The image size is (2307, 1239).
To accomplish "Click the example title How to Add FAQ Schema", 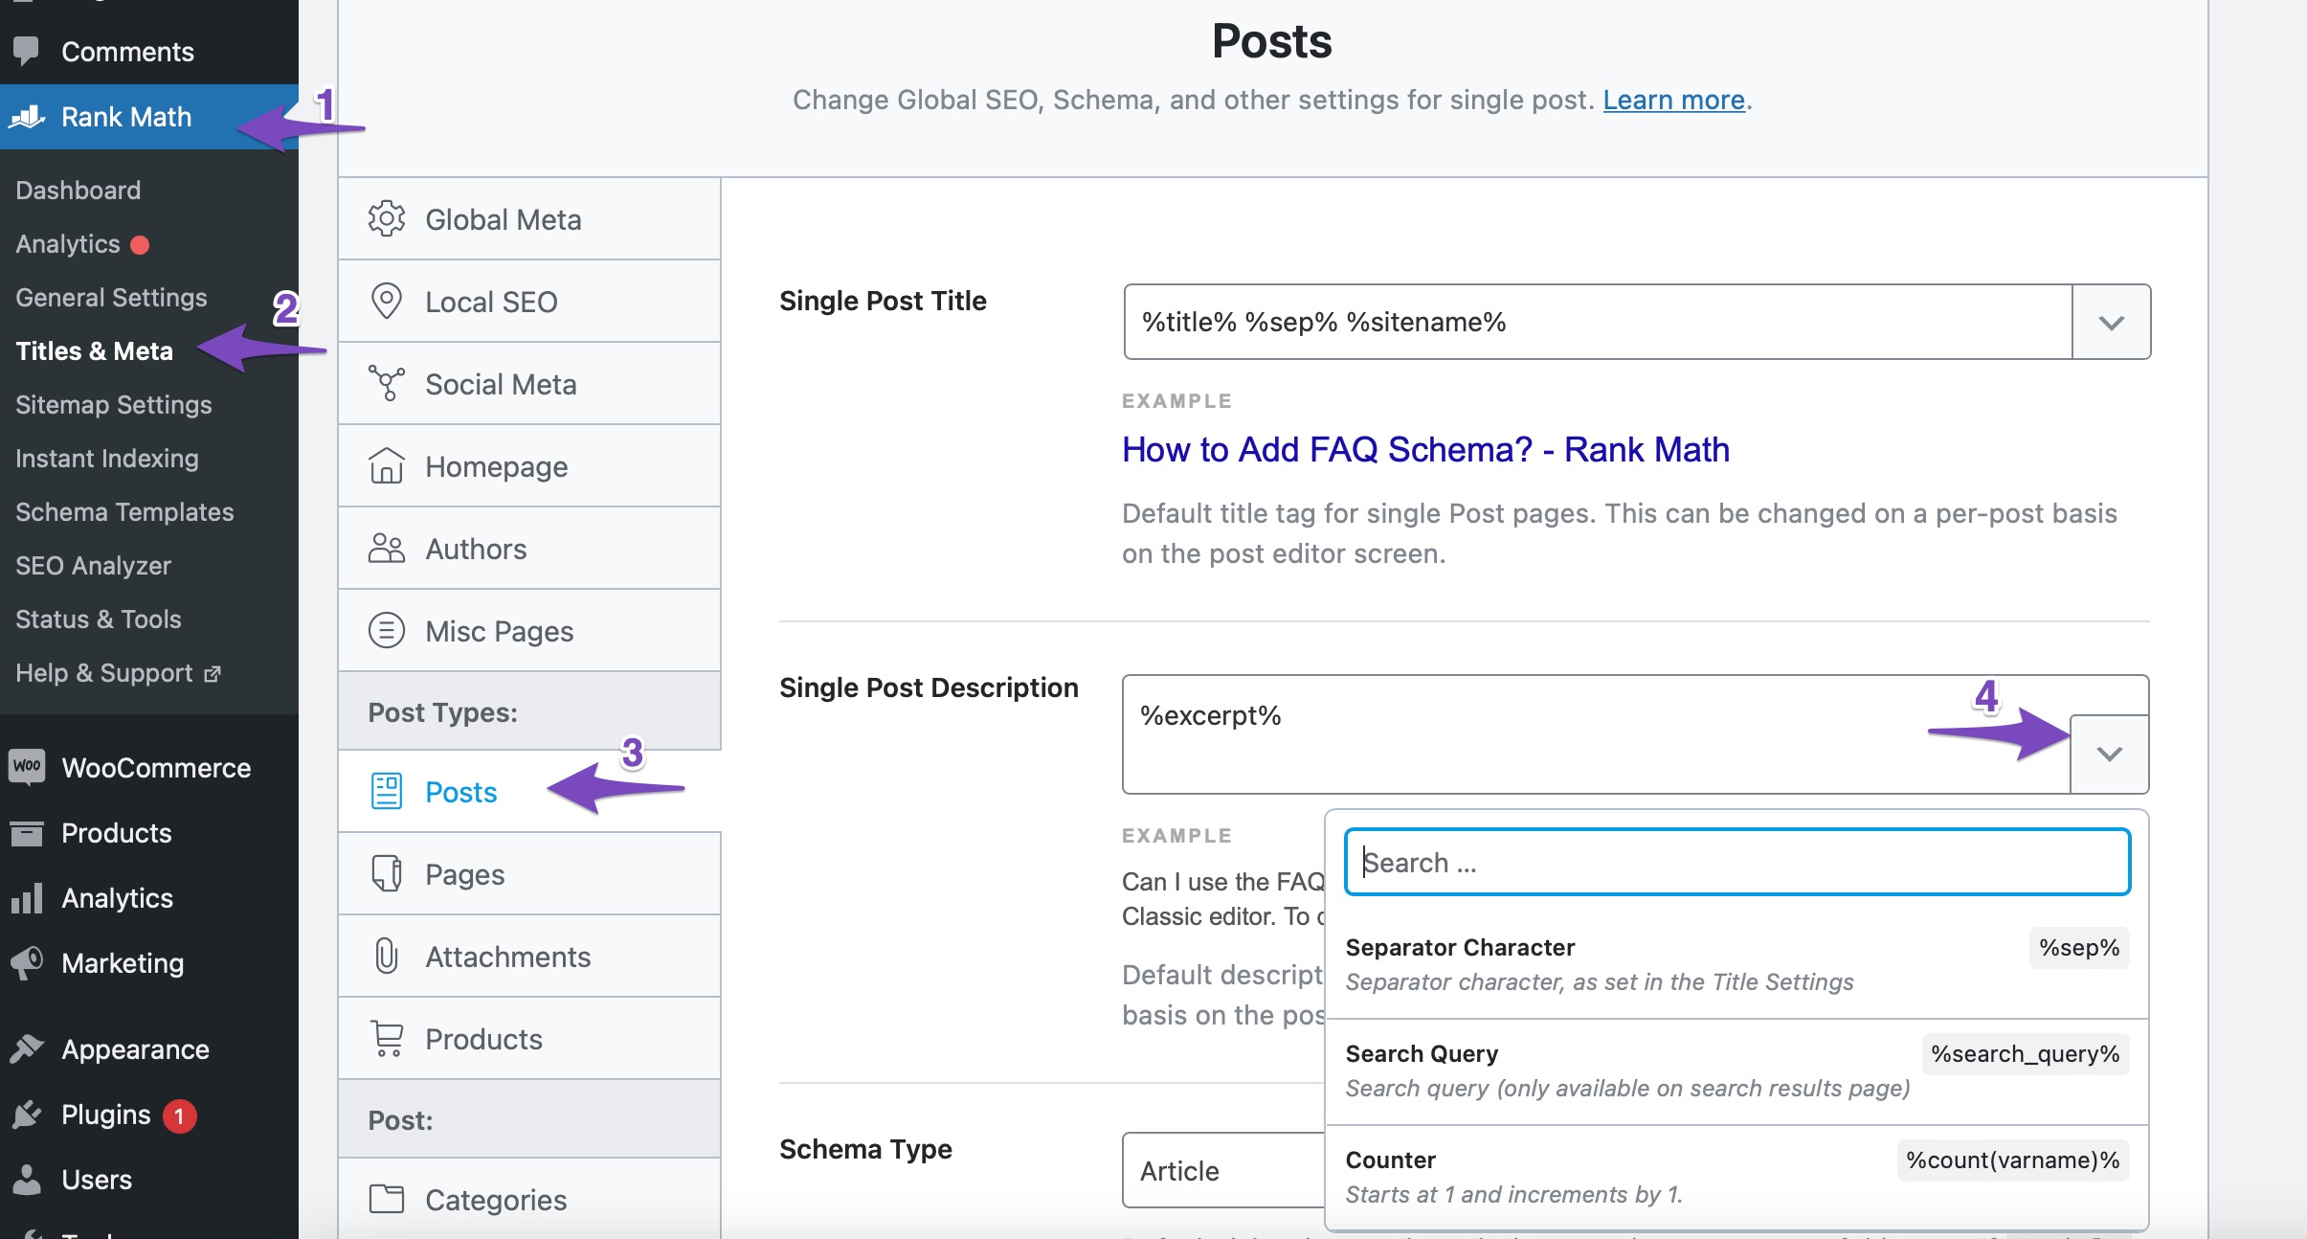I will coord(1425,449).
